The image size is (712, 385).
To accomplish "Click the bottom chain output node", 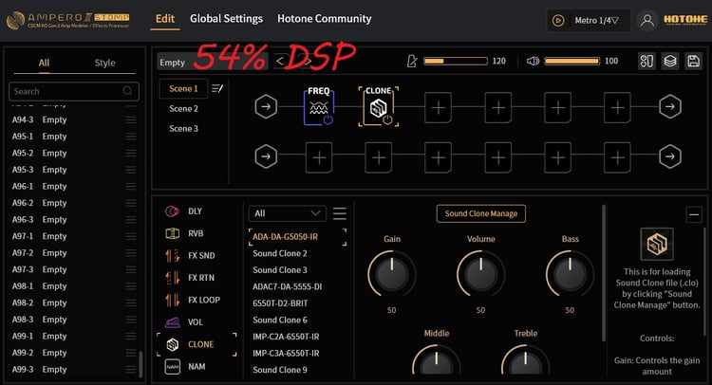I will tap(670, 156).
